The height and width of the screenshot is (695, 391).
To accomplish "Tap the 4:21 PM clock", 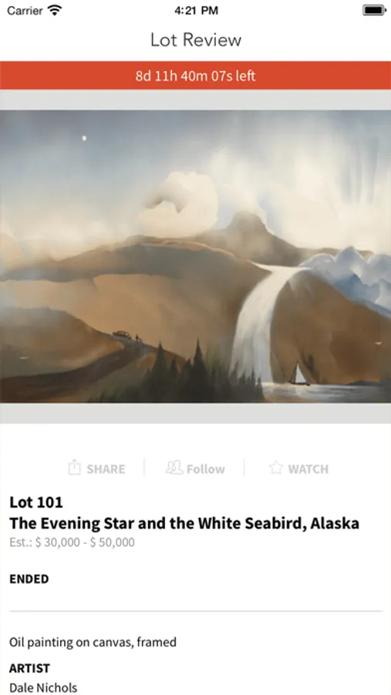I will [196, 11].
